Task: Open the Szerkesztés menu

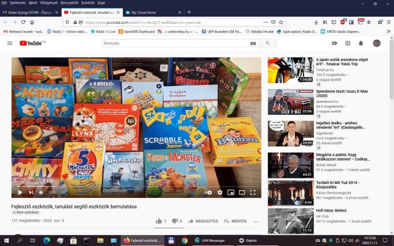Action: (18, 2)
